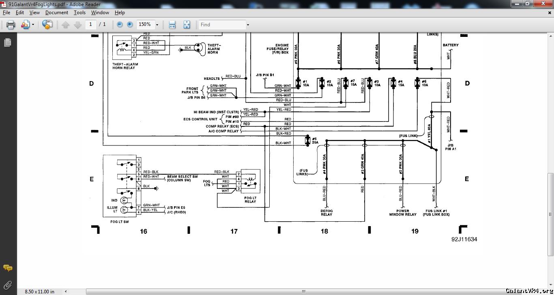Open the Tools menu
The image size is (554, 295).
79,13
